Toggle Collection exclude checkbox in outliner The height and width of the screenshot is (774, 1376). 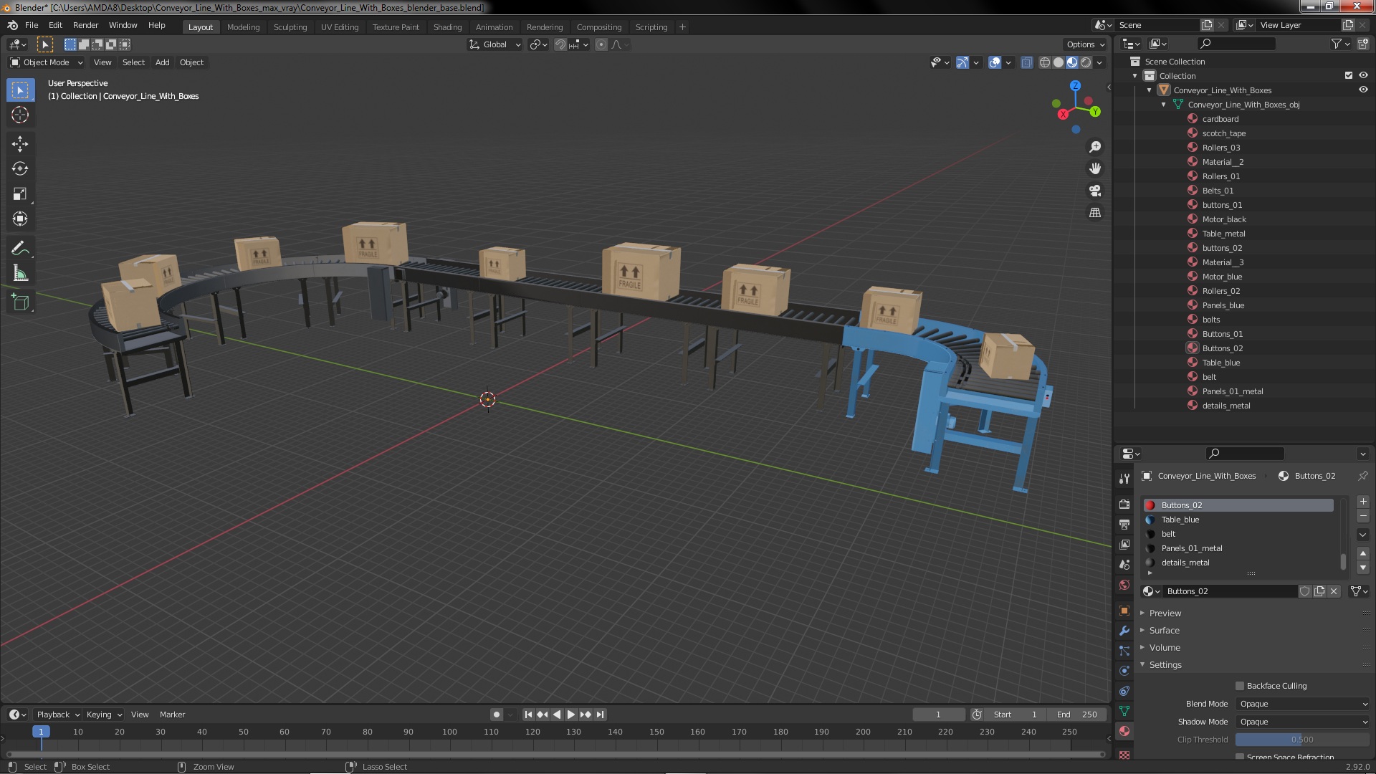pyautogui.click(x=1349, y=75)
